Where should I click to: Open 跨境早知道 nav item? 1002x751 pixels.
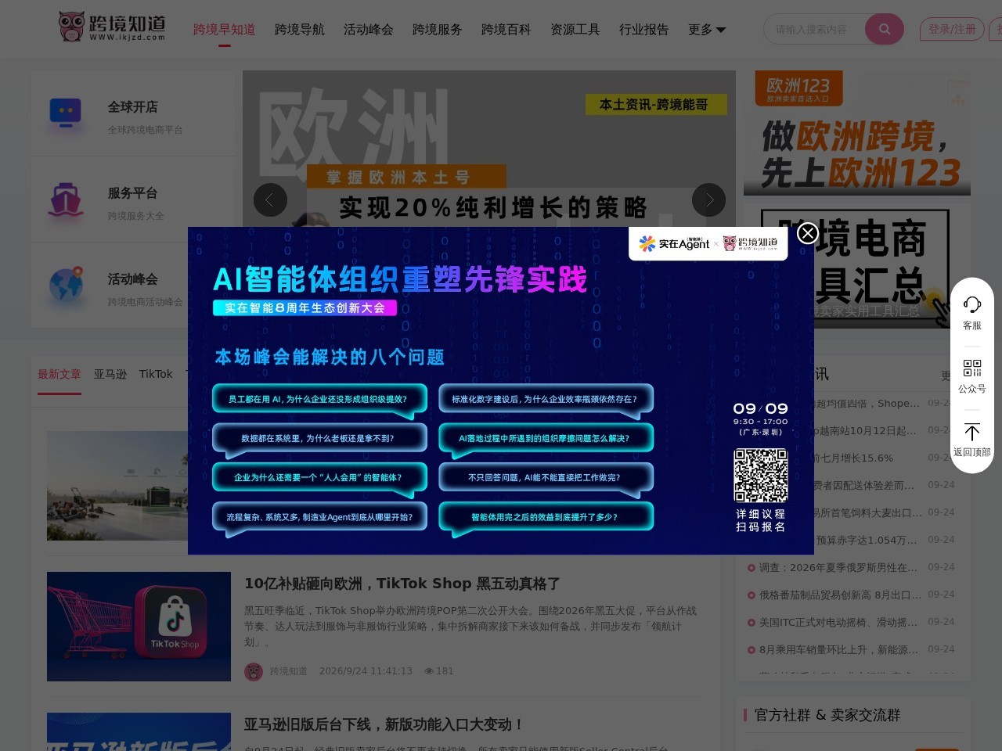click(225, 29)
